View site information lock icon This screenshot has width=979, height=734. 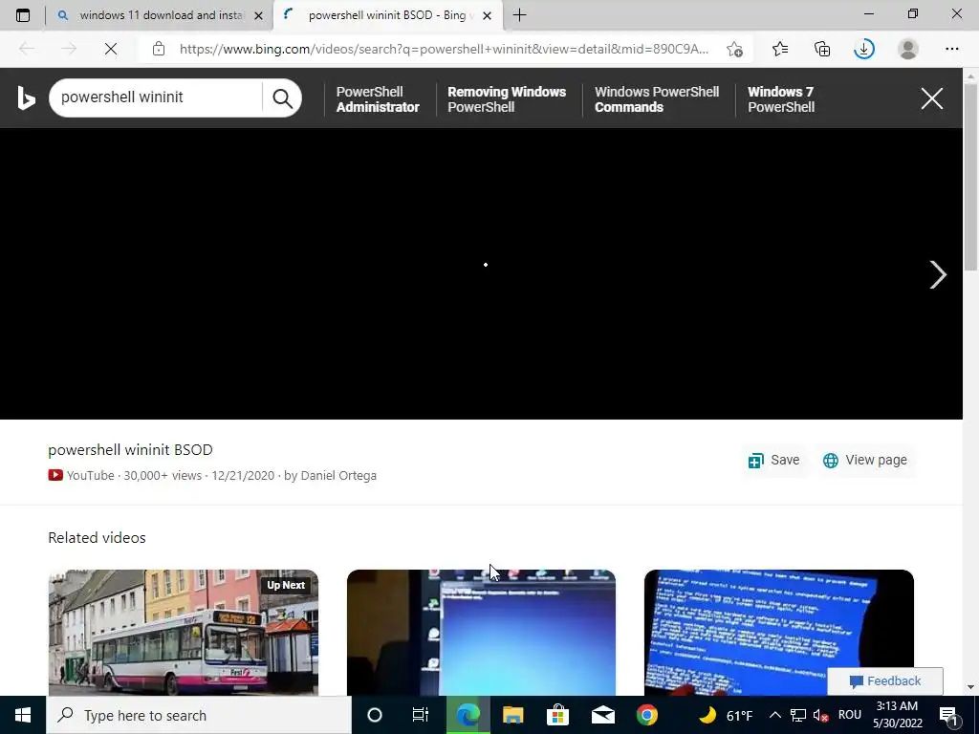pos(159,49)
